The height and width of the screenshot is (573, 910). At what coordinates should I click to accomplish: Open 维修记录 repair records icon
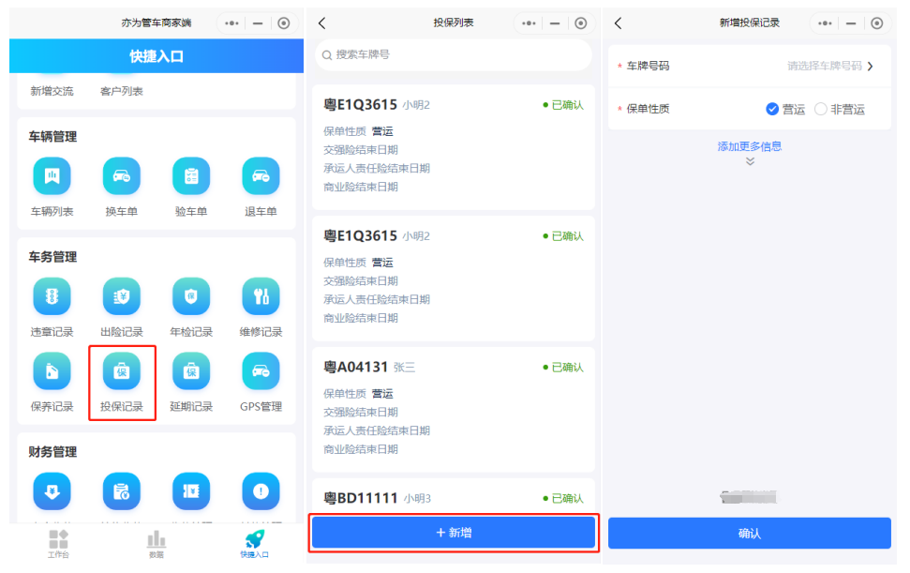click(261, 297)
